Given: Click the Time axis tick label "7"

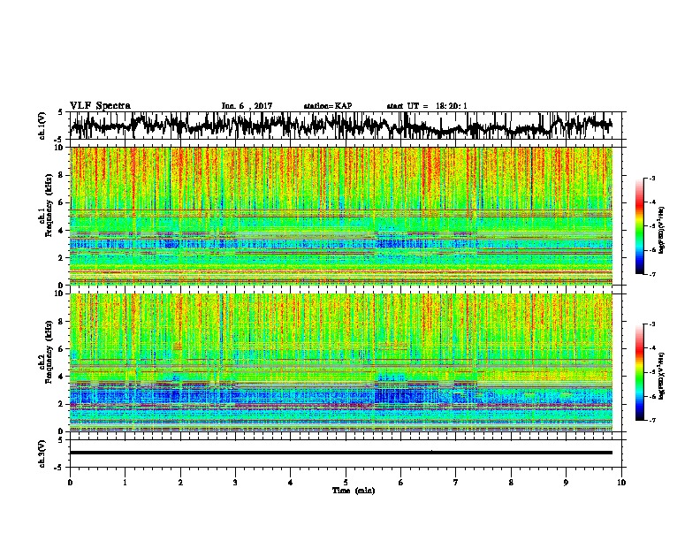Looking at the screenshot, I should [x=456, y=483].
